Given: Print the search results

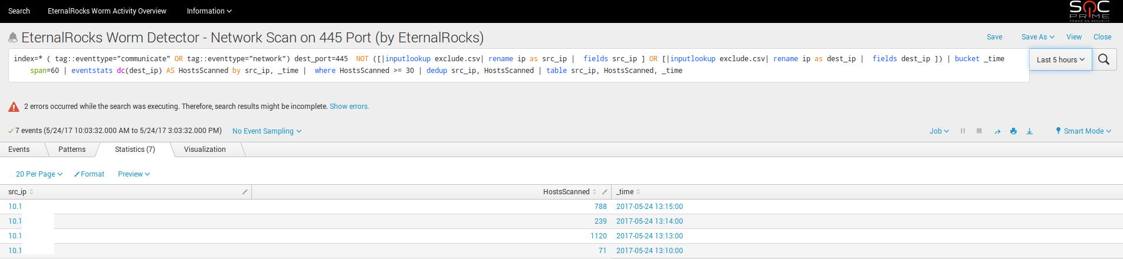Looking at the screenshot, I should (x=1013, y=131).
